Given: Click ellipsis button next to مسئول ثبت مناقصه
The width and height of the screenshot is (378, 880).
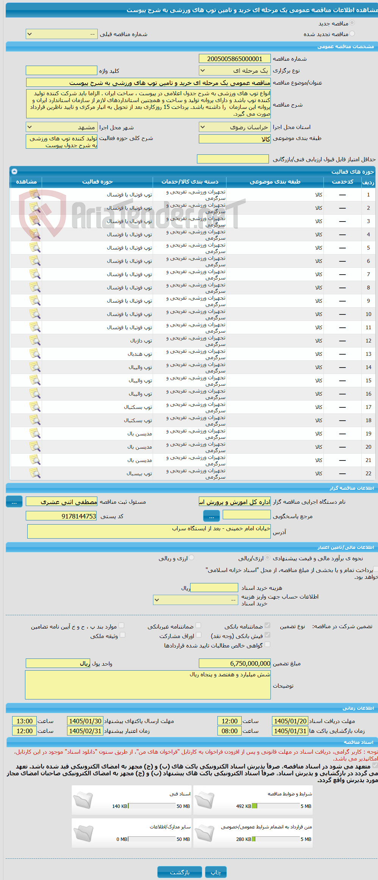Looking at the screenshot, I should [14, 501].
